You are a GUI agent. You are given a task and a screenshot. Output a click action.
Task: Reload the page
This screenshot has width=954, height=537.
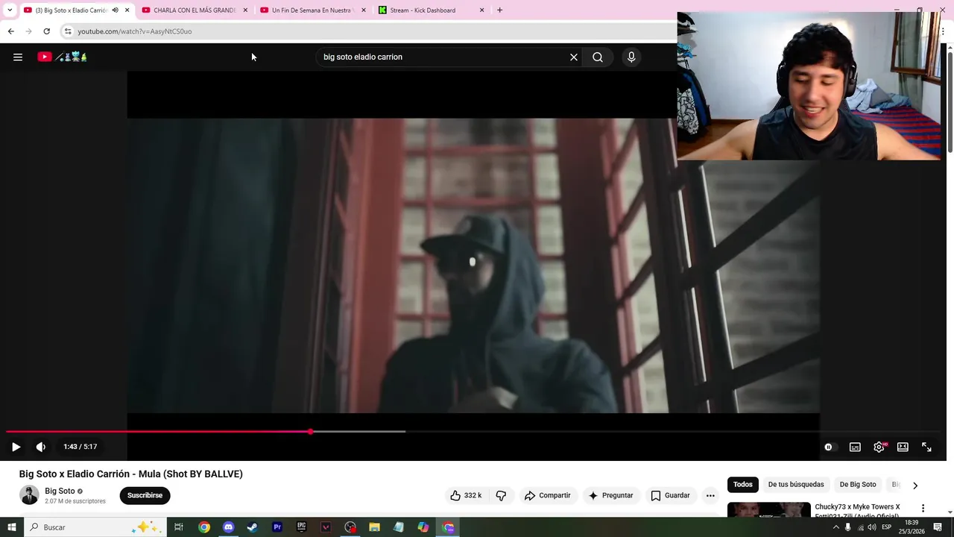[46, 31]
